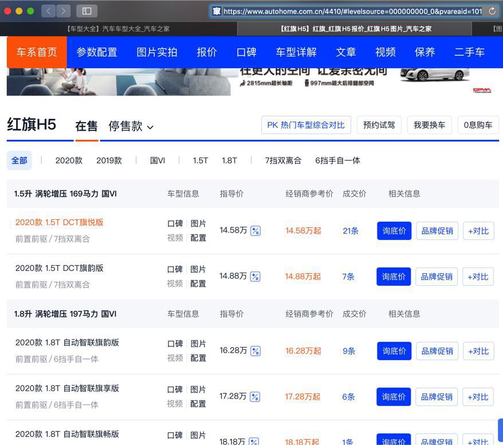Image resolution: width=503 pixels, height=445 pixels.
Task: Open loan calculator icon beside 18.18万
Action: (x=254, y=441)
